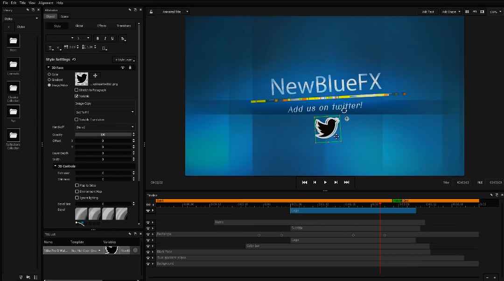The height and width of the screenshot is (281, 504).
Task: Jump to the end of playback
Action: click(x=346, y=182)
